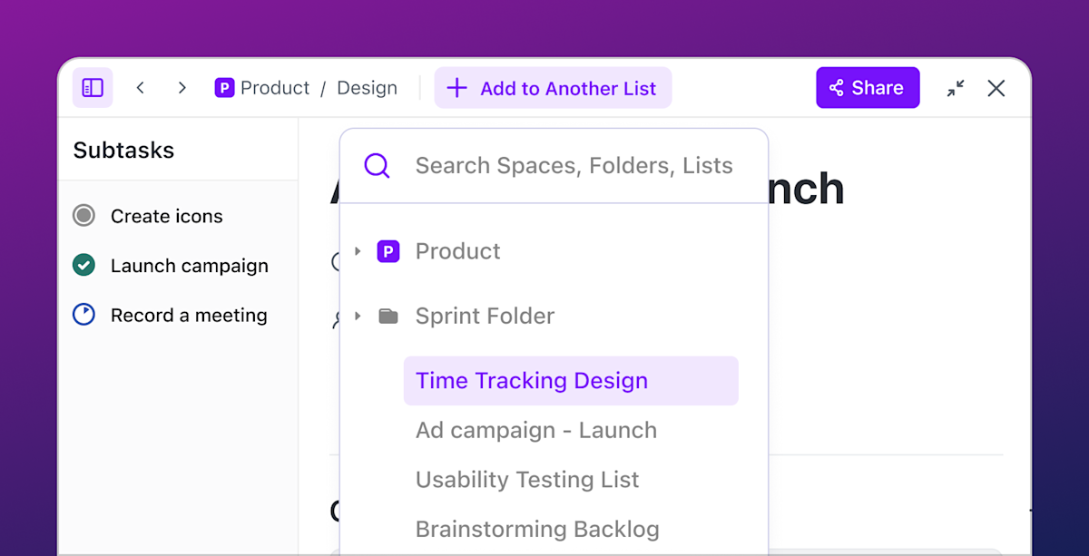Open the Product breadcrumb item

[x=274, y=87]
